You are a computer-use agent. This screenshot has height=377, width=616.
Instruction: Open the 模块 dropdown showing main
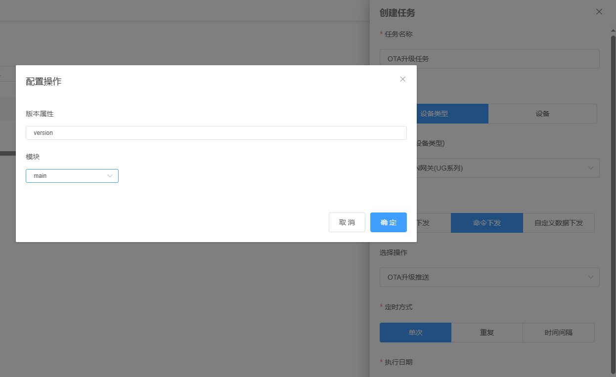[x=72, y=176]
